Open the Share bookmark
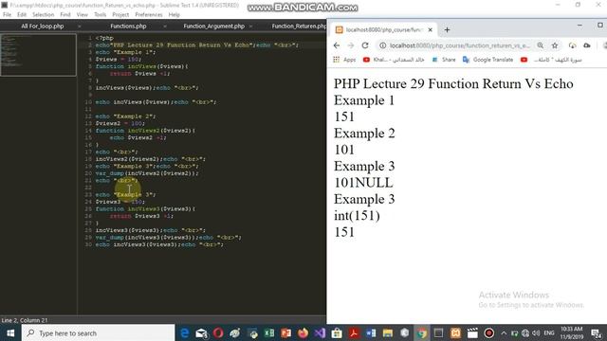 (x=444, y=60)
